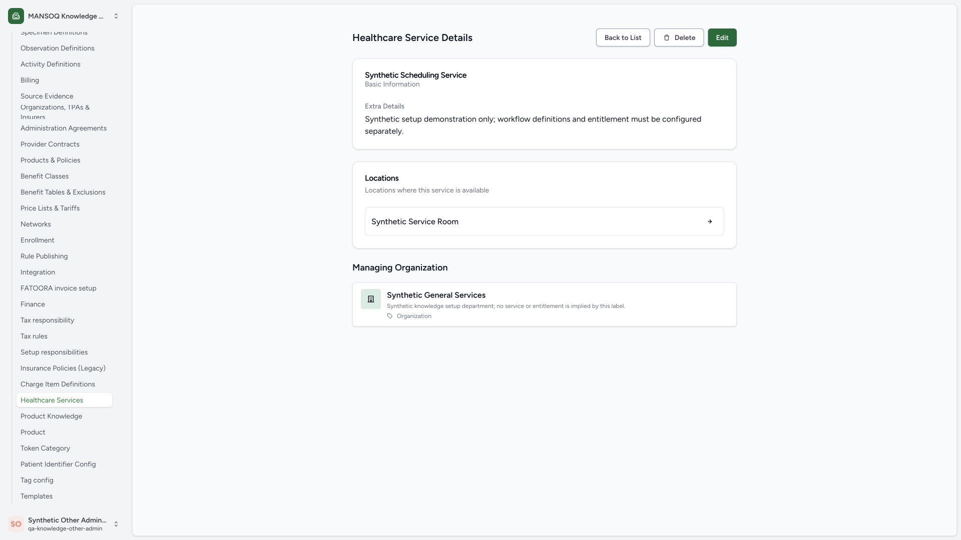Open Products & Policies
The width and height of the screenshot is (961, 540).
click(x=64, y=160)
